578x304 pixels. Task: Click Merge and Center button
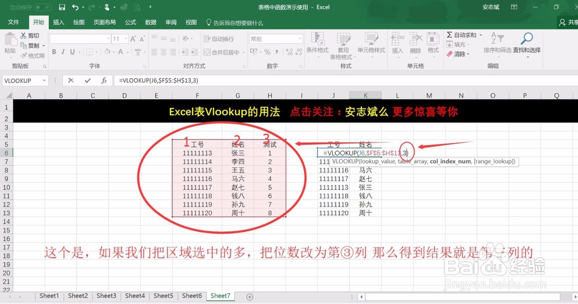tap(221, 52)
